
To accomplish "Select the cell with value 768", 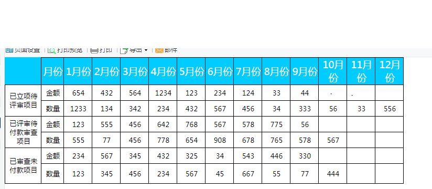I will coord(191,124).
